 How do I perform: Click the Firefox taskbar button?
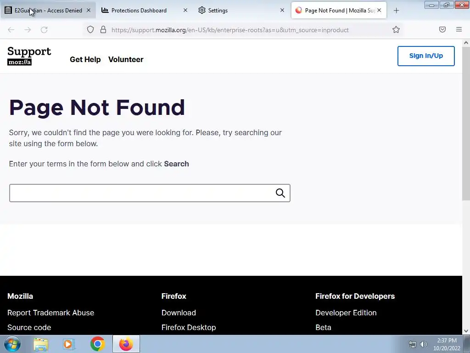(x=126, y=344)
